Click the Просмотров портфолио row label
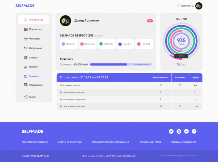 (72, 106)
